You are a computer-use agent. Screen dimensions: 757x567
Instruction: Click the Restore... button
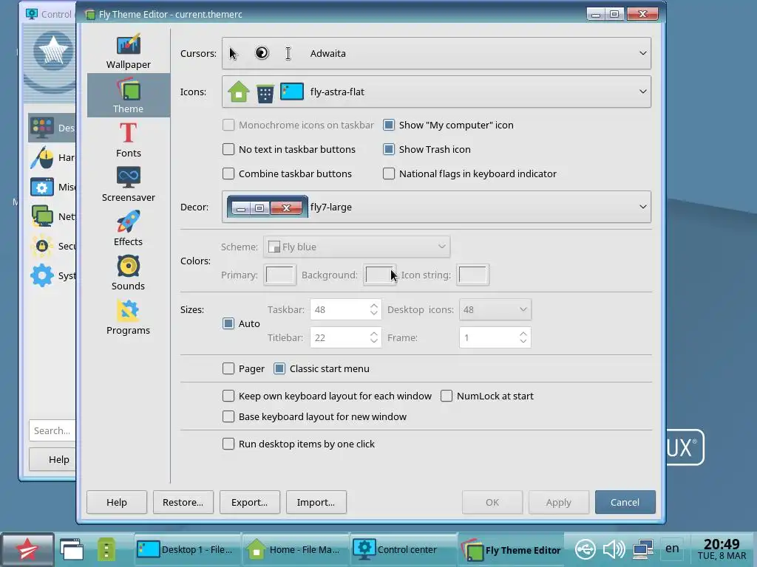183,502
